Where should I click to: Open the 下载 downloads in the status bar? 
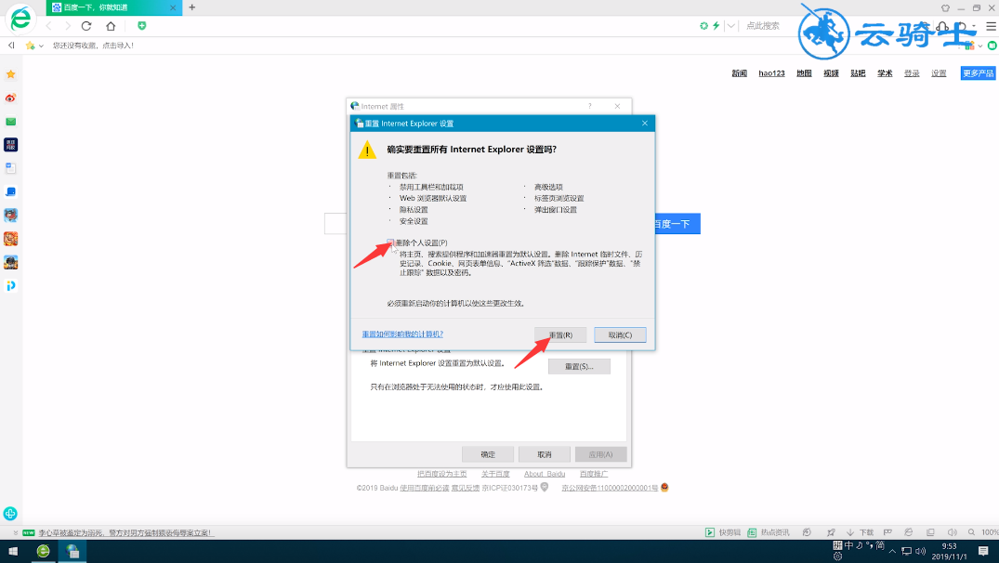coord(861,532)
